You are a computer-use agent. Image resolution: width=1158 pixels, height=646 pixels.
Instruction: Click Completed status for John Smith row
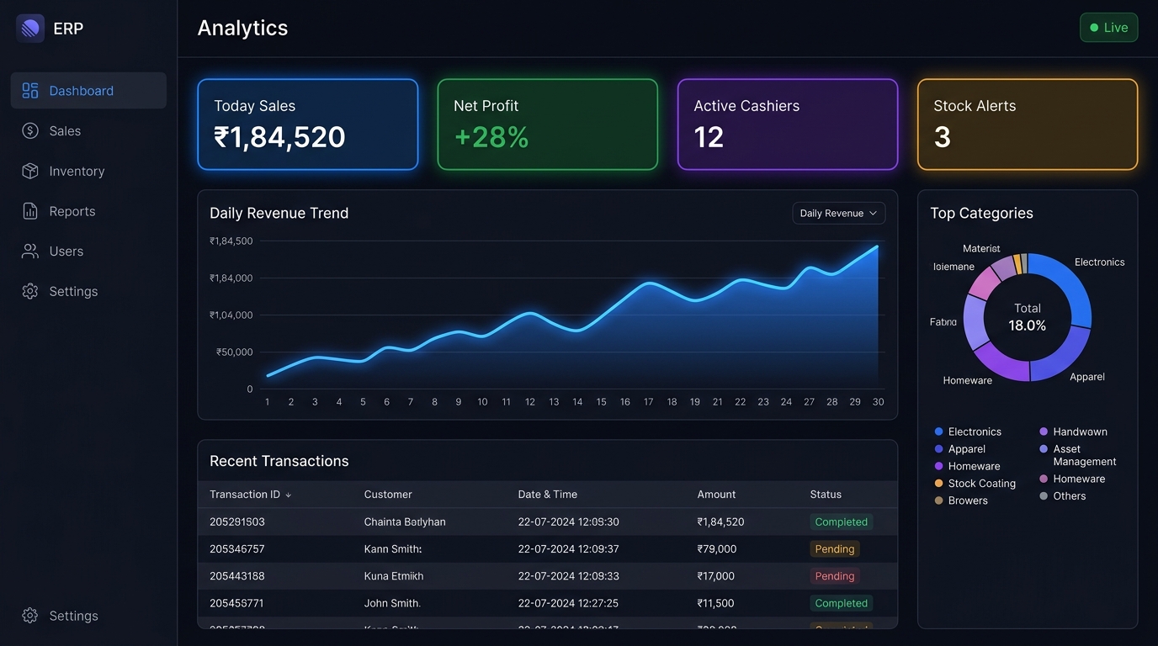click(x=841, y=603)
